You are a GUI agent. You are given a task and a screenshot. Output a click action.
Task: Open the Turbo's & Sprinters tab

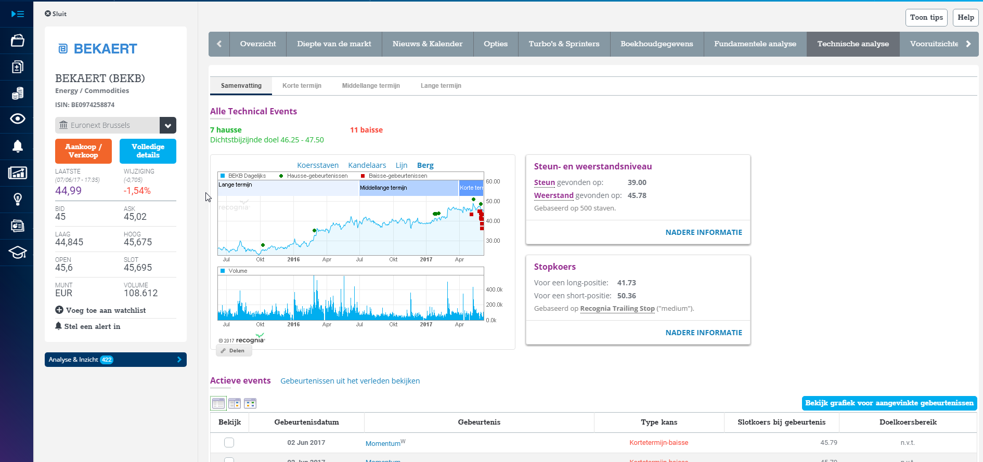pyautogui.click(x=564, y=44)
